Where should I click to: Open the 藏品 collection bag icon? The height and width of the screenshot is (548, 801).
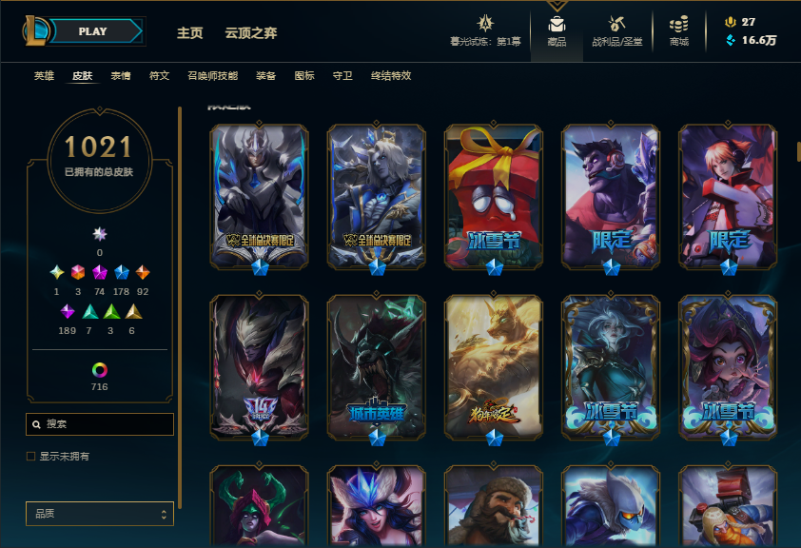coord(557,24)
